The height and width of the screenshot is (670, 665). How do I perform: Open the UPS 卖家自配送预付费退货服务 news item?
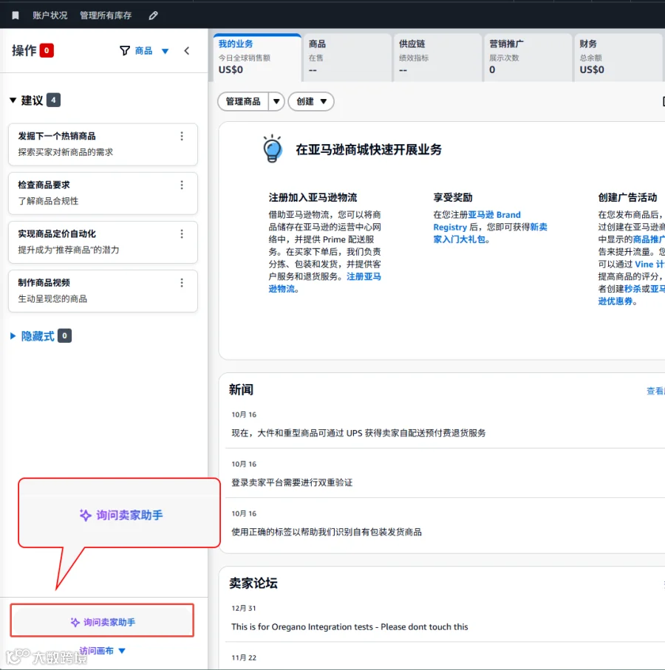point(358,433)
